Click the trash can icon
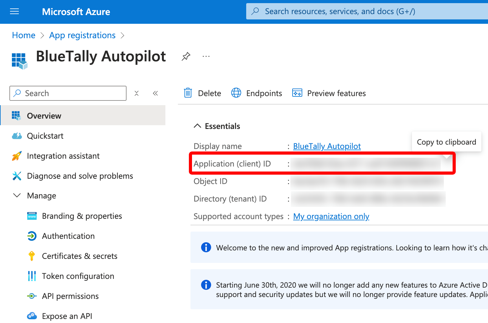 pyautogui.click(x=188, y=93)
